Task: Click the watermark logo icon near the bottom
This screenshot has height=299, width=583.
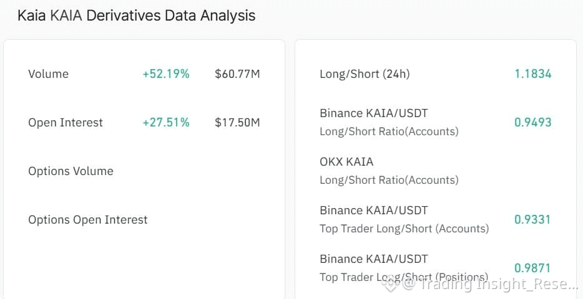Action: click(x=393, y=285)
